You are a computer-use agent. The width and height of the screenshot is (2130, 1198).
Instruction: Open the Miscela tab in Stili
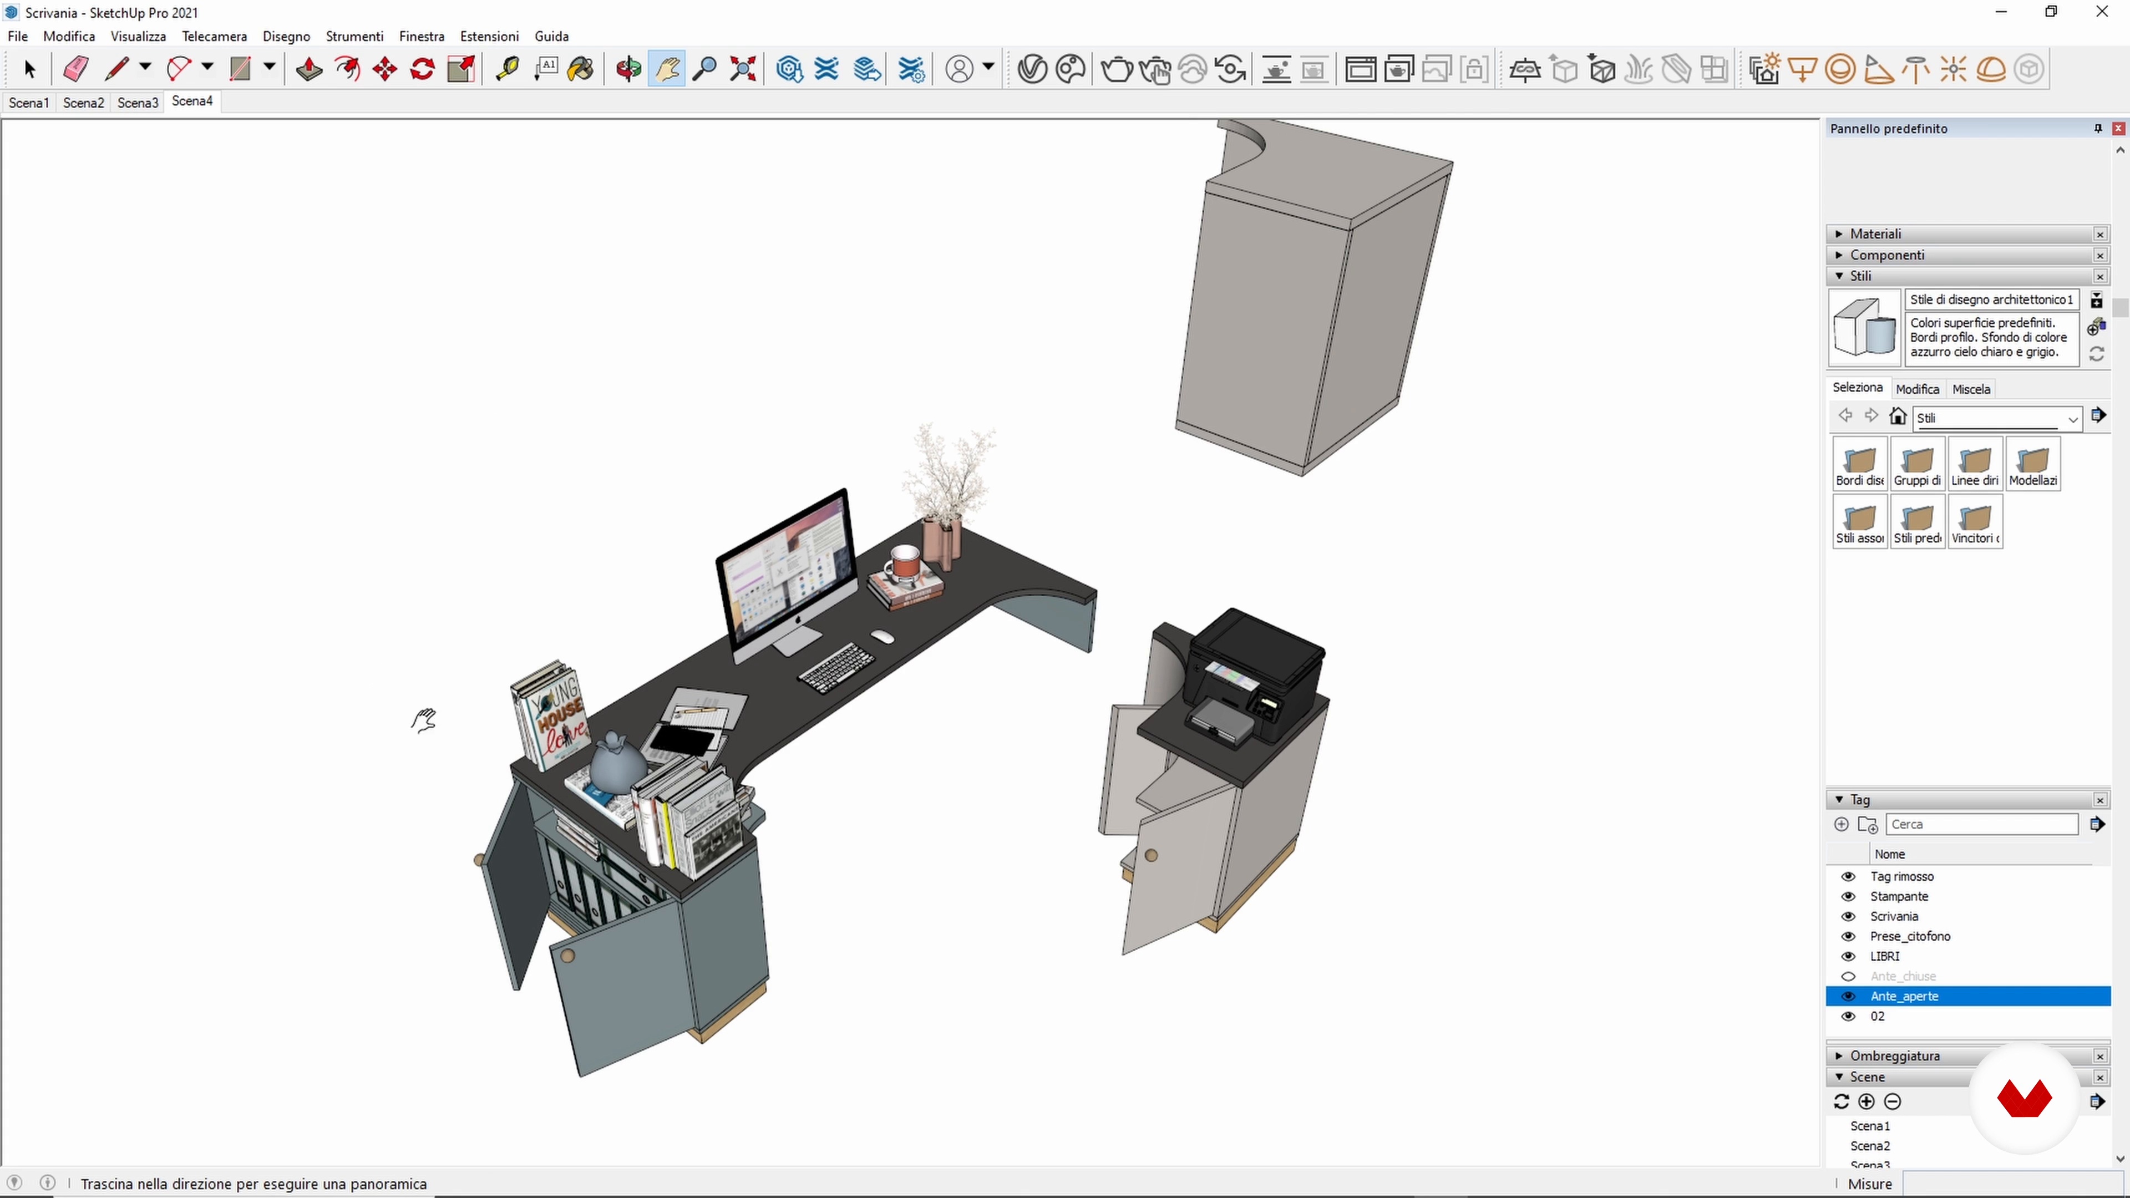pyautogui.click(x=1970, y=389)
